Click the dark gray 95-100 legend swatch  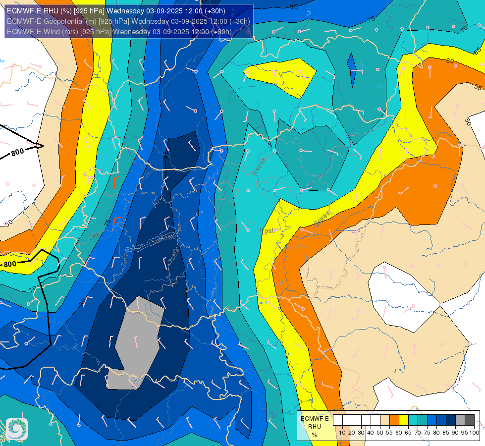(470, 420)
